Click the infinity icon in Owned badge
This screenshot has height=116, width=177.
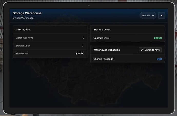153,16
